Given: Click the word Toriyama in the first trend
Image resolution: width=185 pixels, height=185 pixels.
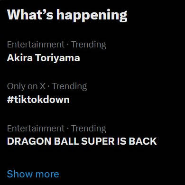Looking at the screenshot, I should (57, 58).
